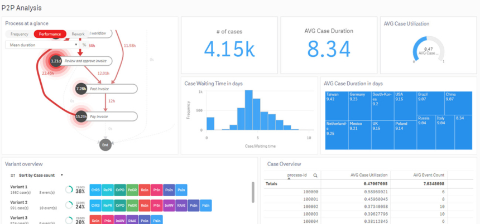Click the RePR chip in Variant 1

click(108, 190)
